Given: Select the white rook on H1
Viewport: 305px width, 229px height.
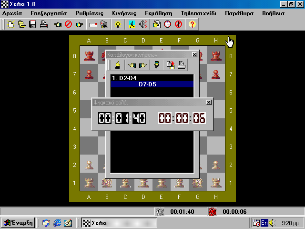Looking at the screenshot, I should click(216, 183).
